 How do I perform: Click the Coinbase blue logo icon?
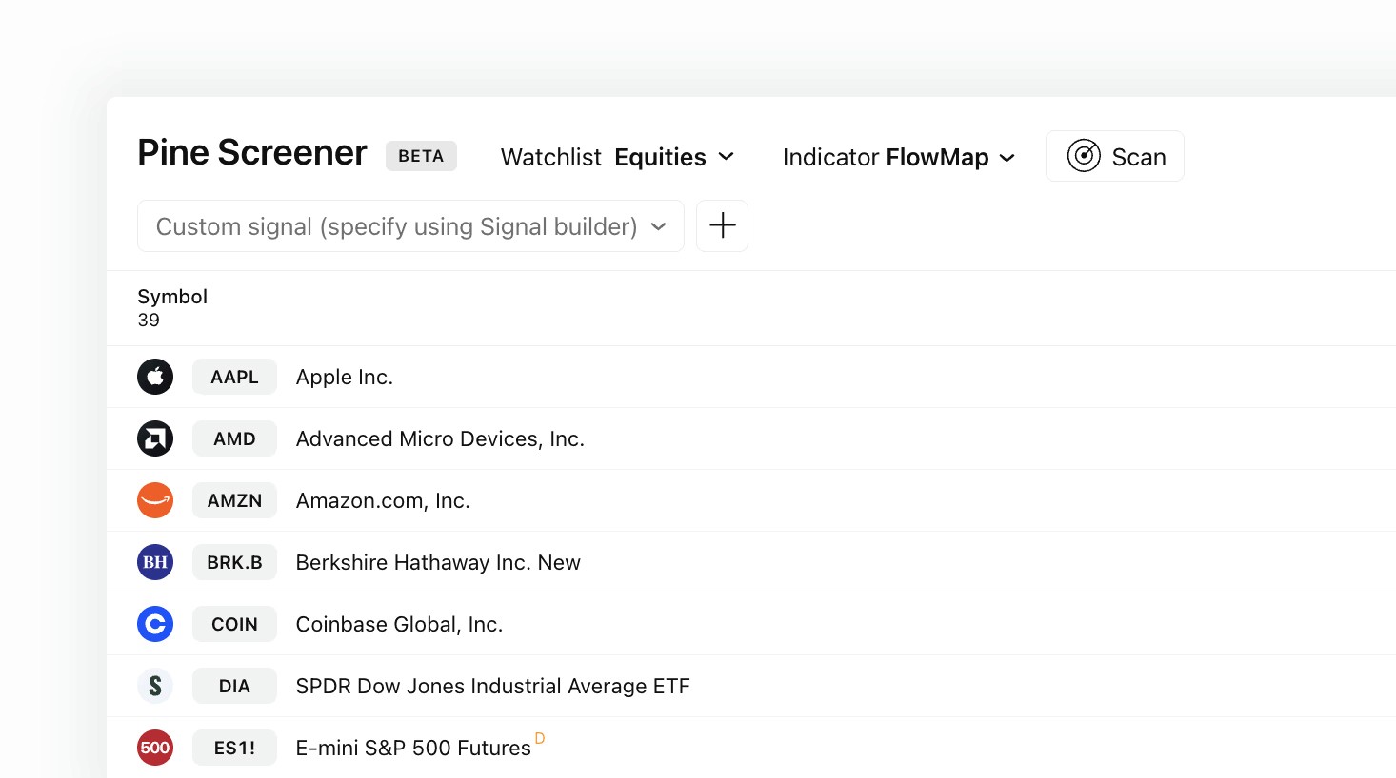point(155,624)
